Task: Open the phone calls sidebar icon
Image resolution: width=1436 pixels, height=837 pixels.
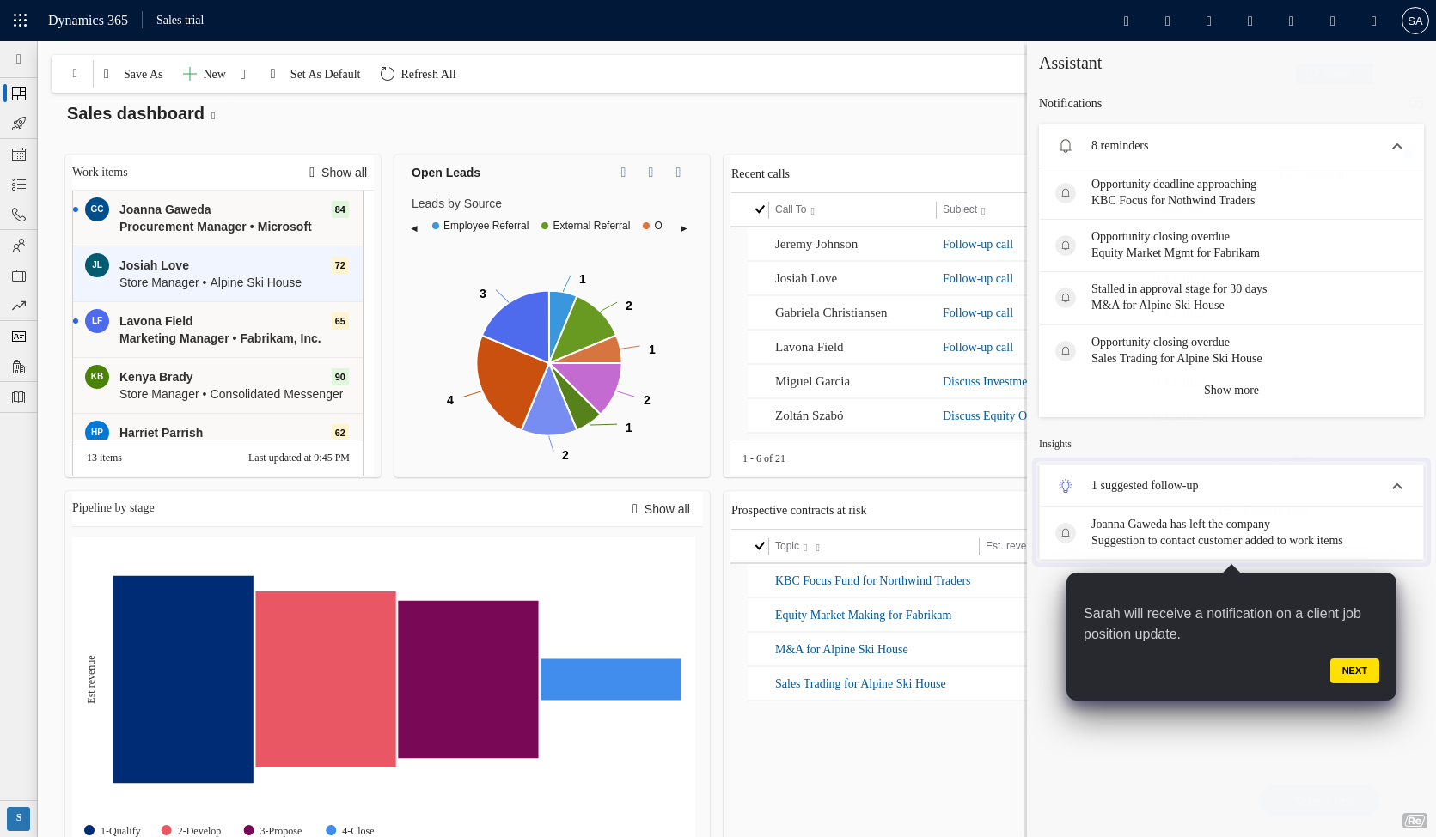Action: tap(19, 215)
